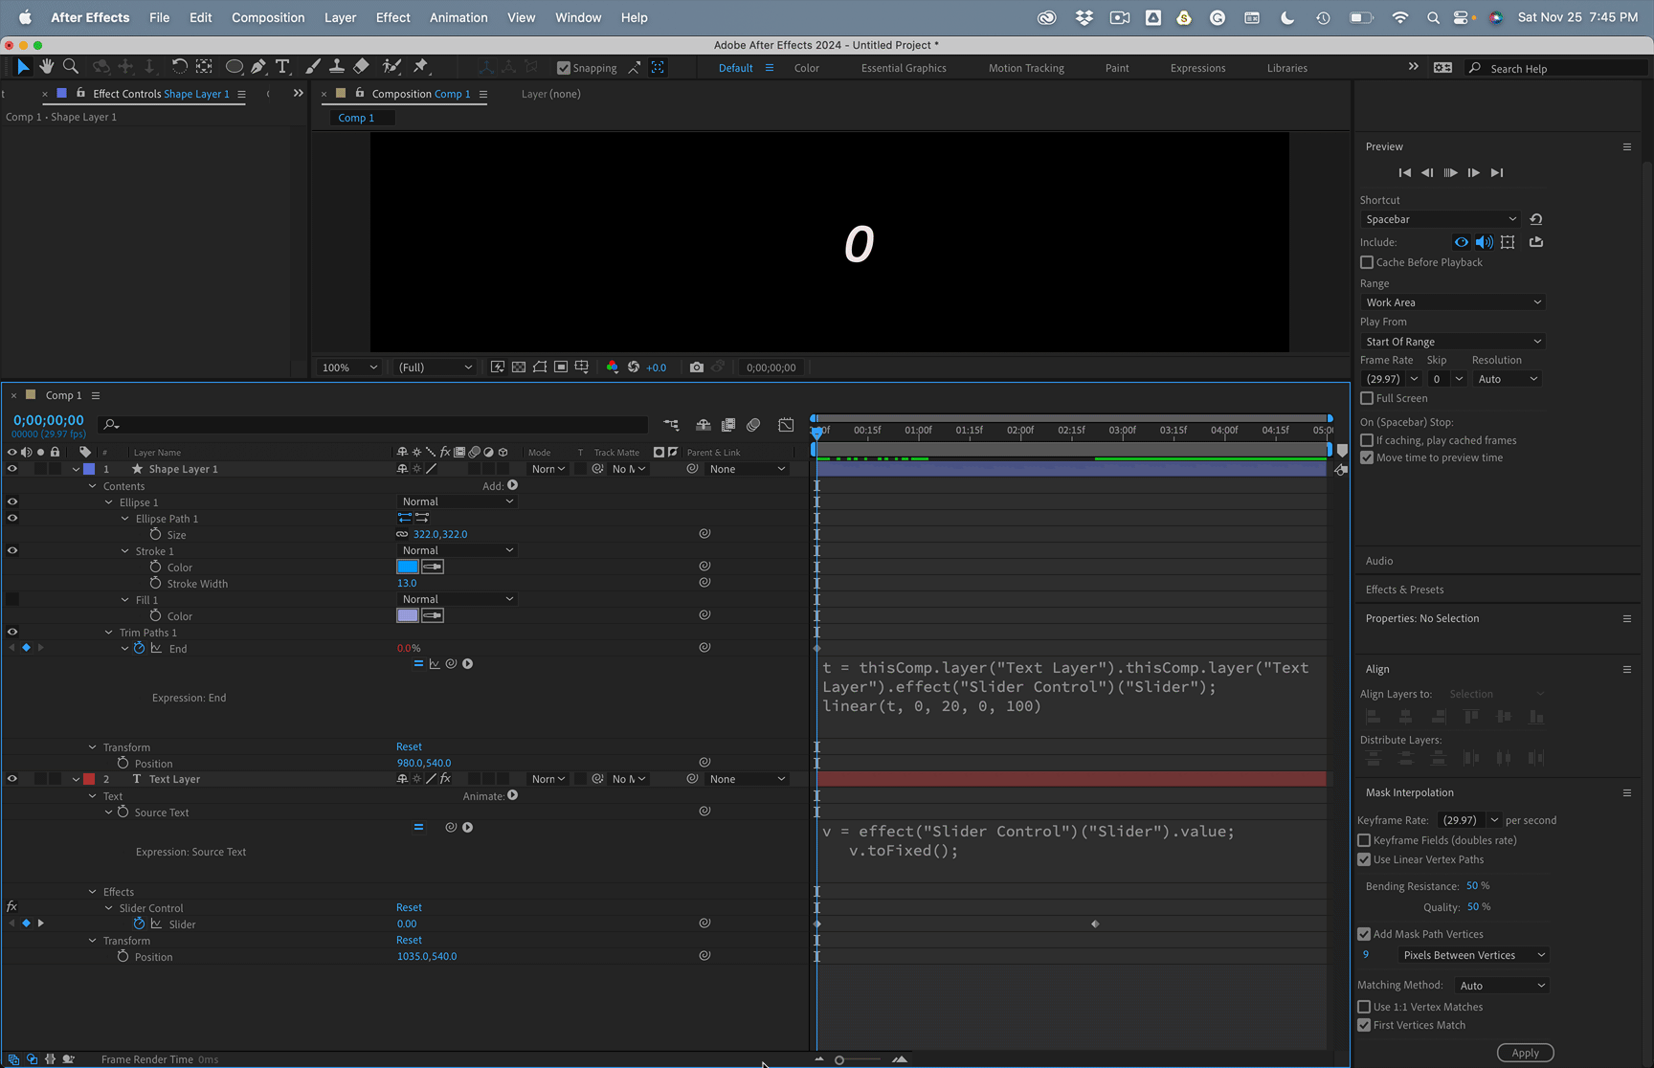1654x1068 pixels.
Task: Jump to the first frame
Action: [x=1404, y=172]
